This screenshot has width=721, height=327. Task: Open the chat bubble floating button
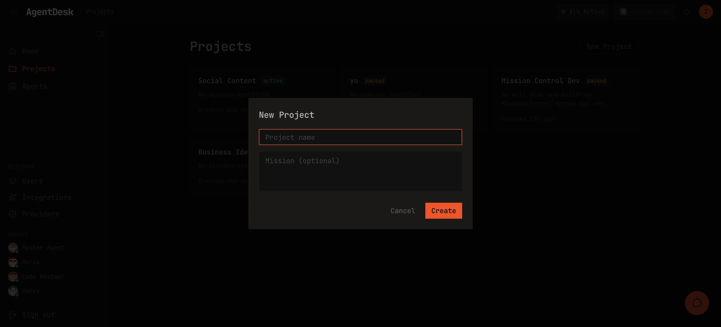pyautogui.click(x=697, y=303)
